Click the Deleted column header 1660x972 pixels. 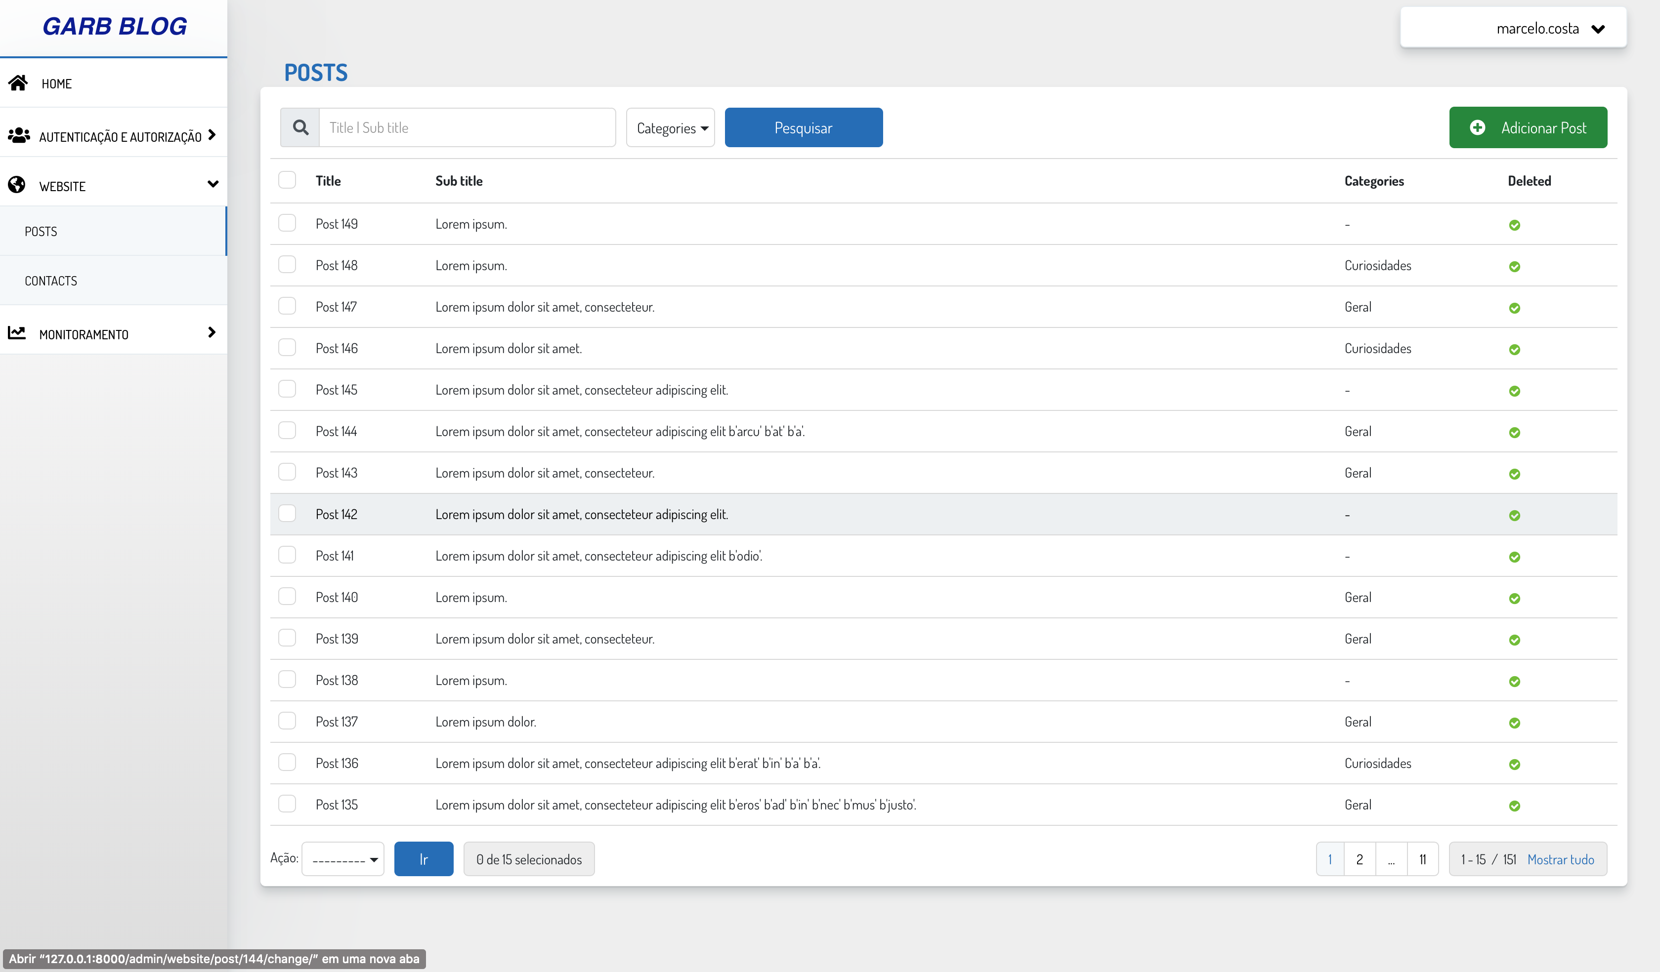point(1530,180)
